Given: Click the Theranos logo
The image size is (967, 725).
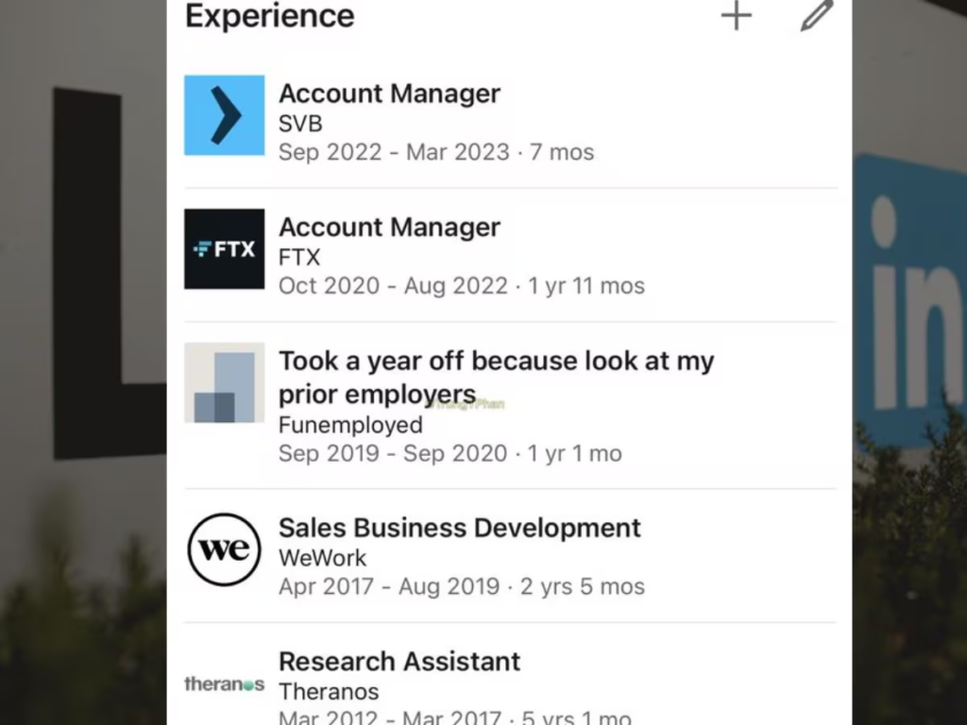Looking at the screenshot, I should click(224, 683).
